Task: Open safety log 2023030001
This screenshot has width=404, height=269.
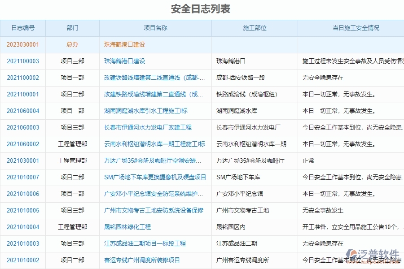Action: (23, 44)
